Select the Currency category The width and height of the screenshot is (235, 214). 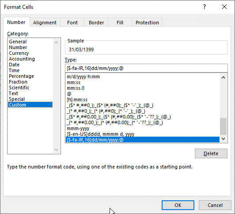19,53
